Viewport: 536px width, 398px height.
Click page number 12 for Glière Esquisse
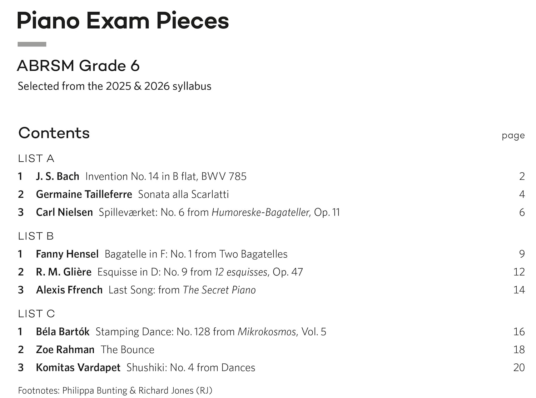point(519,272)
